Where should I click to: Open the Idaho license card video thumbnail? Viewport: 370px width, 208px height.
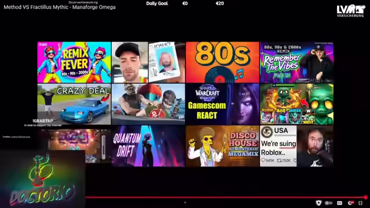(148, 62)
